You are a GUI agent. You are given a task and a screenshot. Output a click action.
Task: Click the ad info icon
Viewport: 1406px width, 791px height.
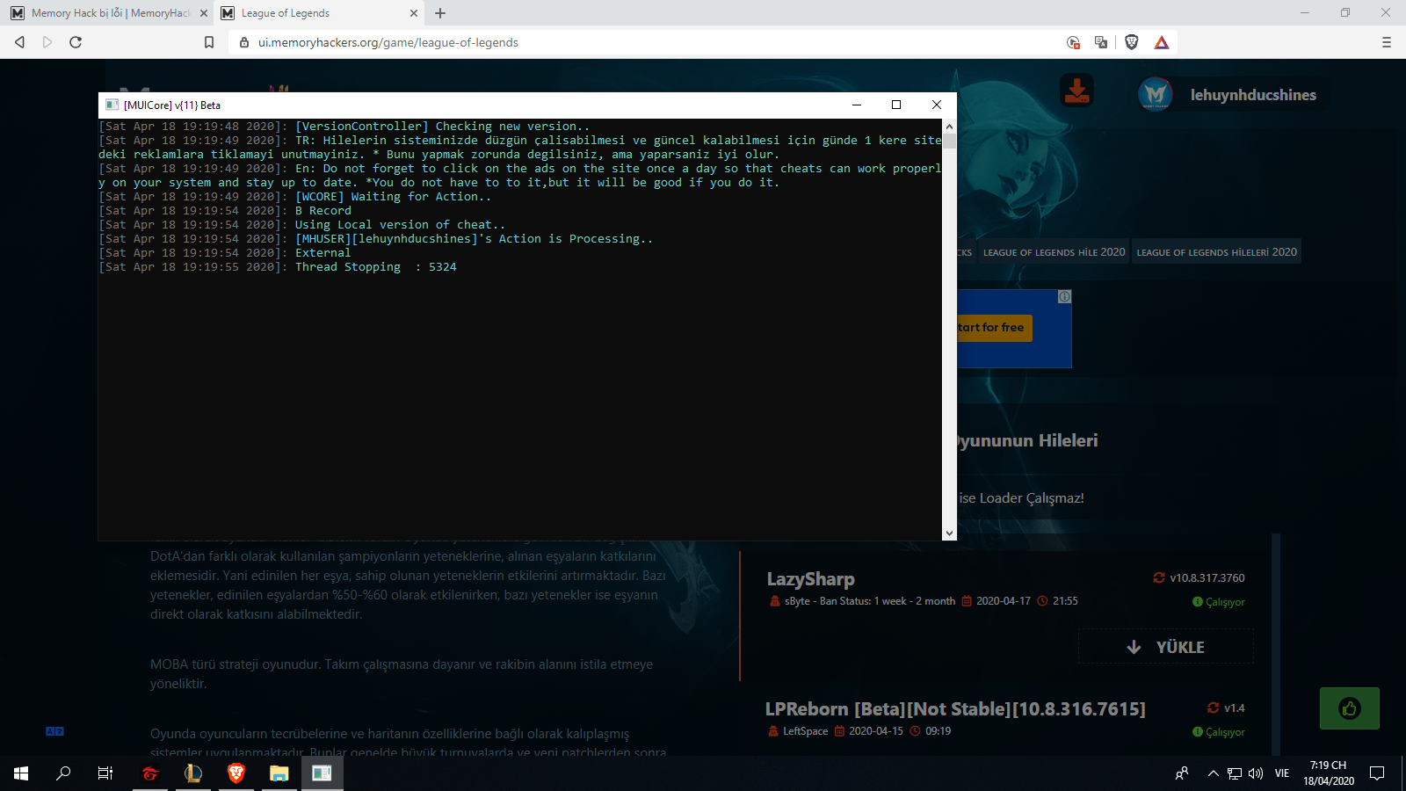(1064, 297)
